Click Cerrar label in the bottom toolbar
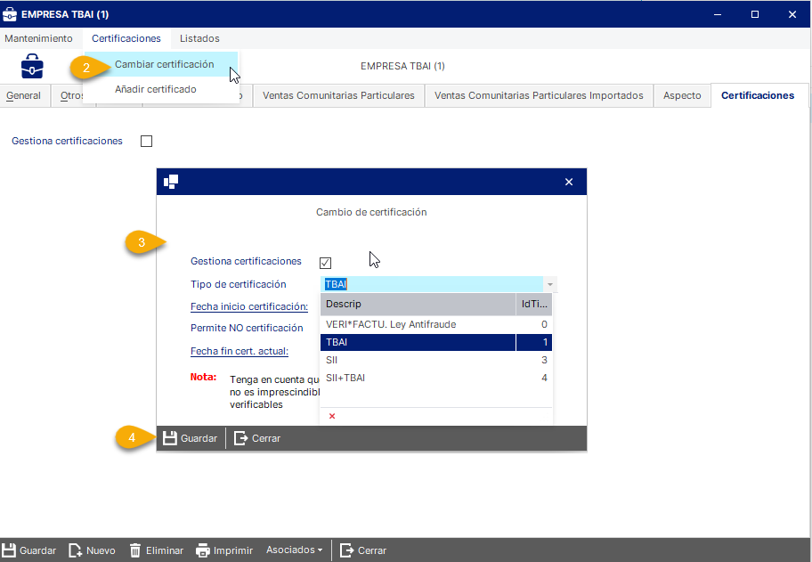Image resolution: width=812 pixels, height=562 pixels. (x=372, y=550)
